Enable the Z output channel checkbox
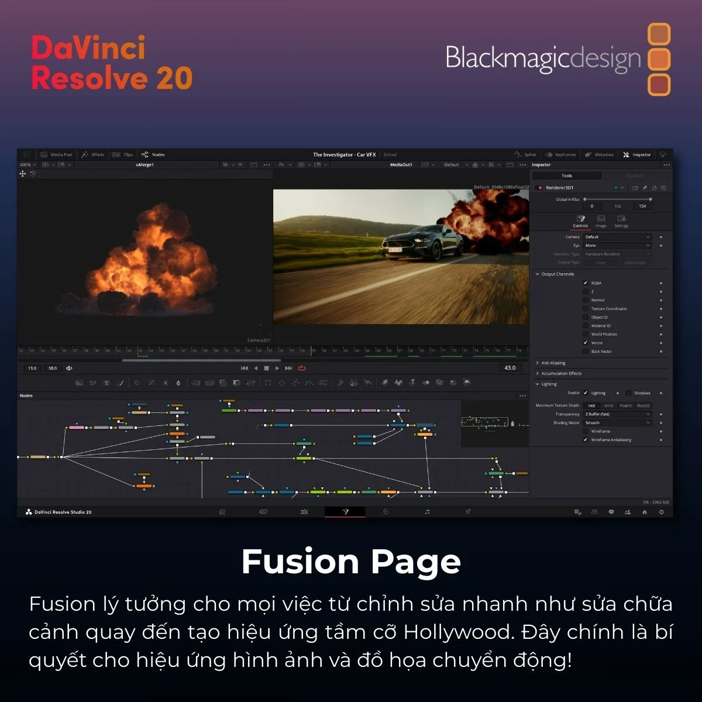 tap(586, 291)
